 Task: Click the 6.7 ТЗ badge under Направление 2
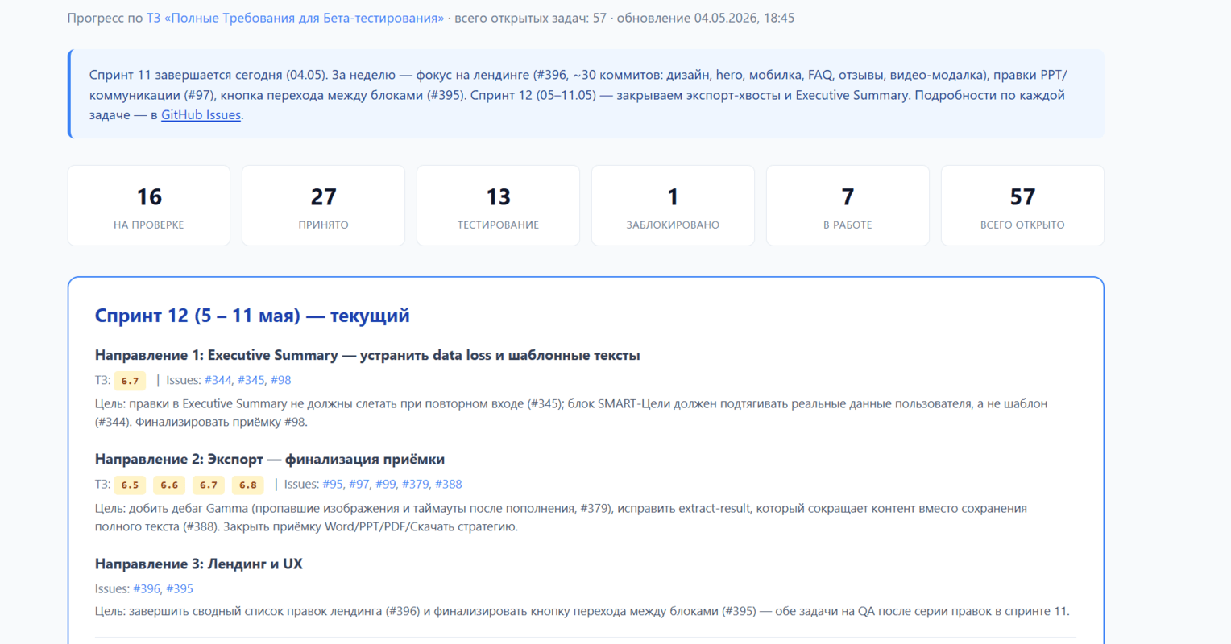coord(209,485)
